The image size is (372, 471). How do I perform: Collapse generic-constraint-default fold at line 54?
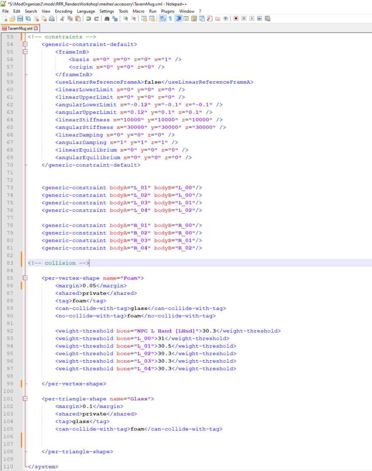[25, 44]
